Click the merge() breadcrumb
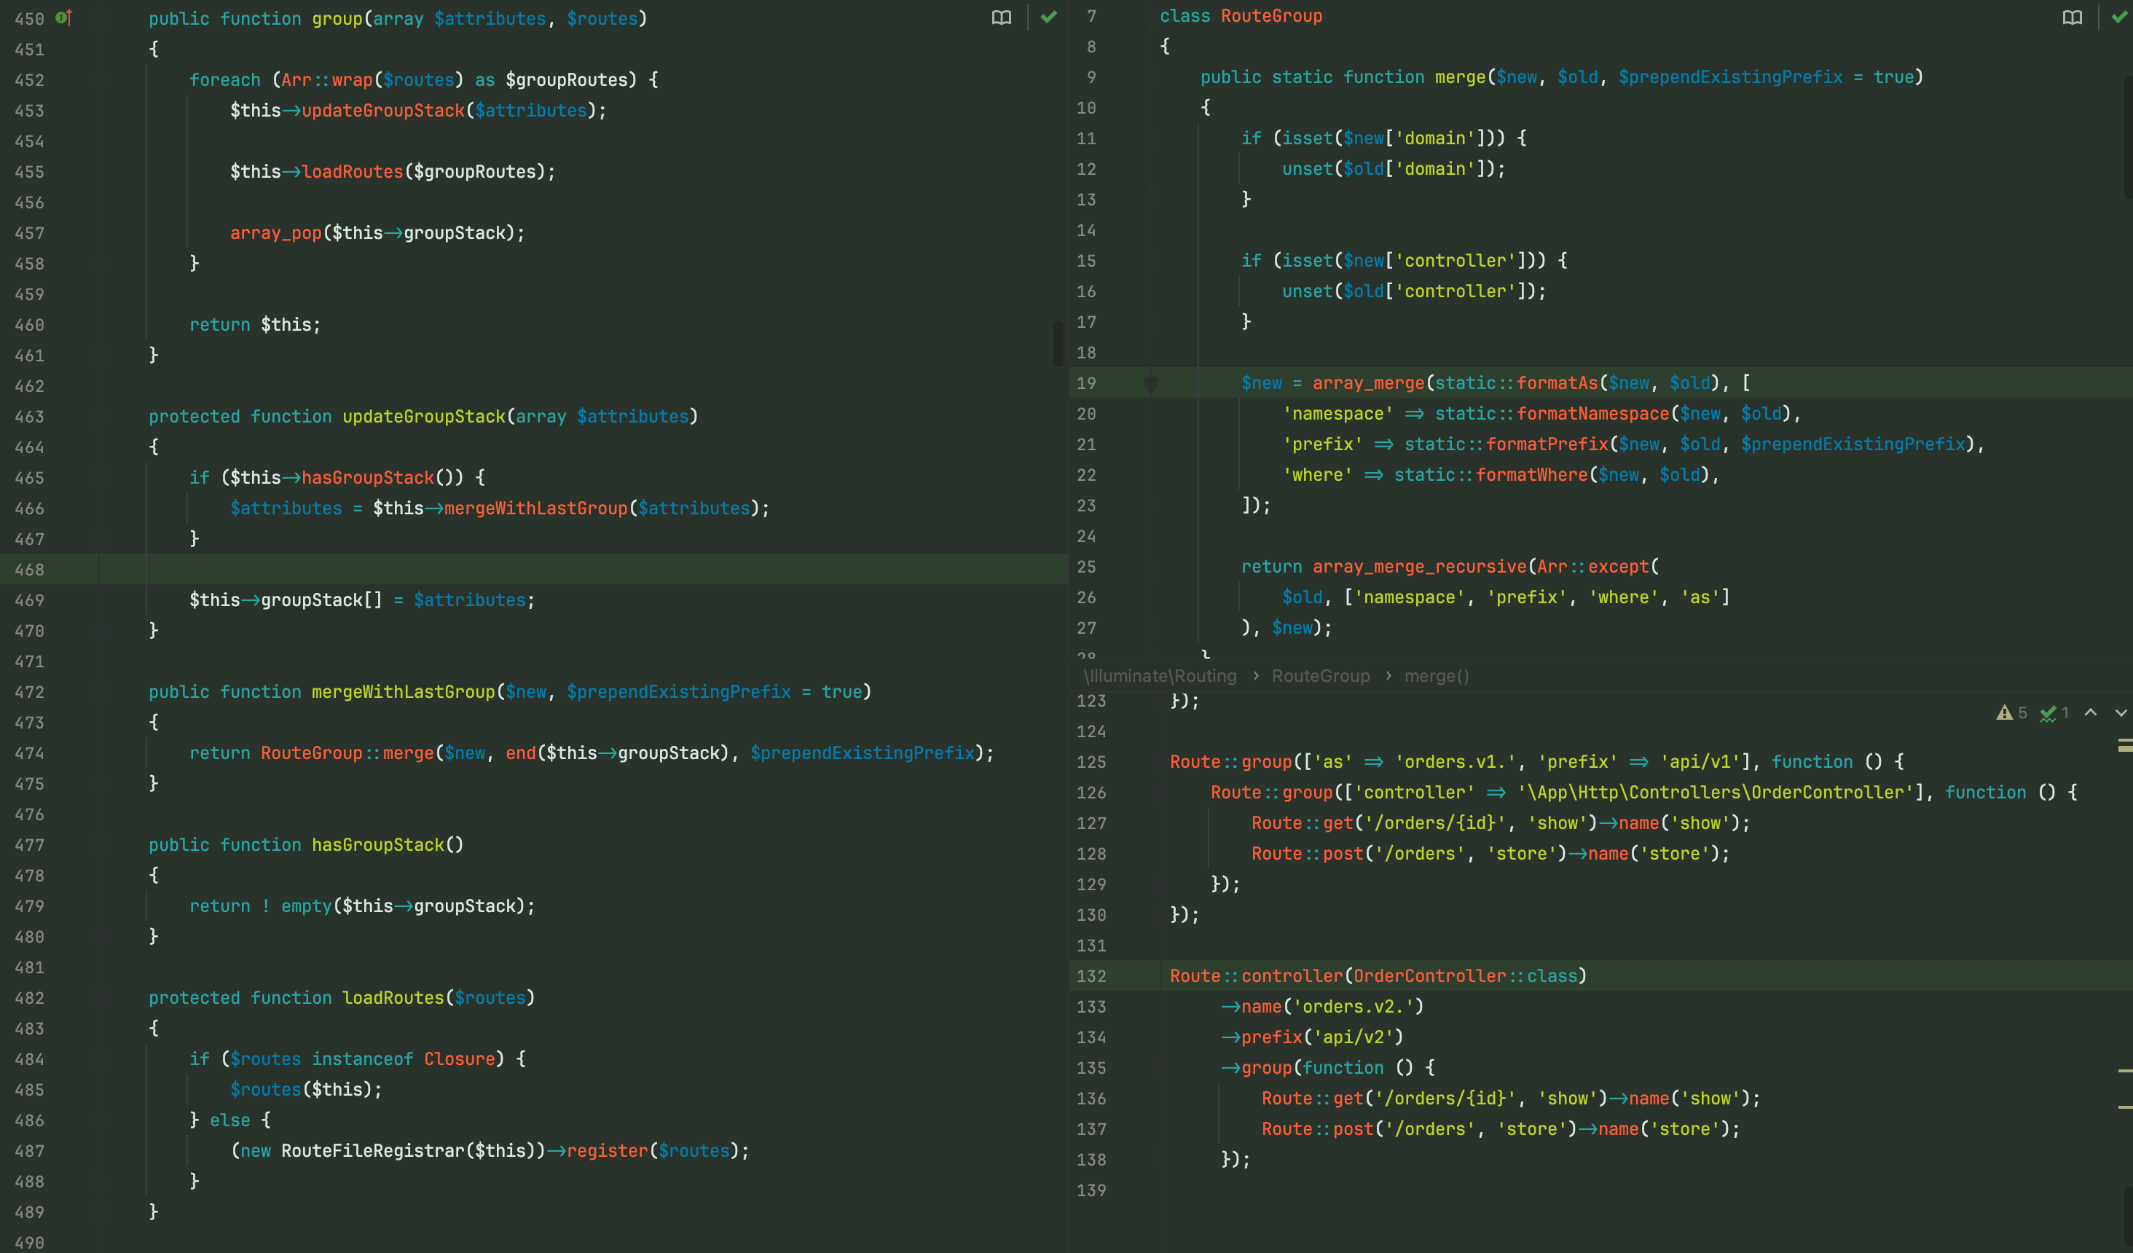The image size is (2133, 1253). tap(1437, 675)
